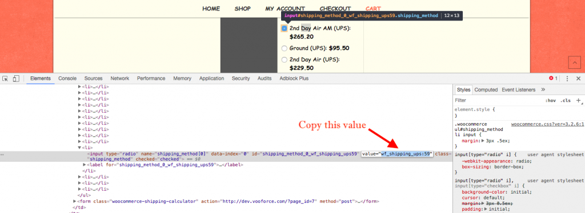Screen dimensions: 585x213
Task: Expand the woocommerce-shipping-calculator form node
Action: click(75, 201)
